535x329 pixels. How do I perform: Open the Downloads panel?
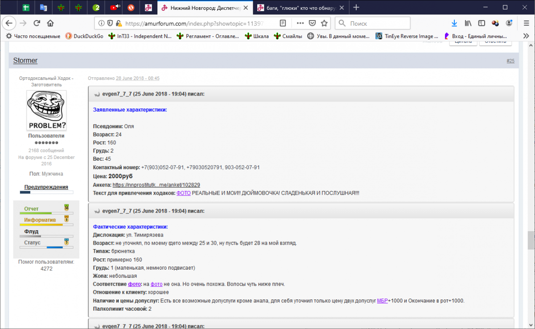click(454, 23)
